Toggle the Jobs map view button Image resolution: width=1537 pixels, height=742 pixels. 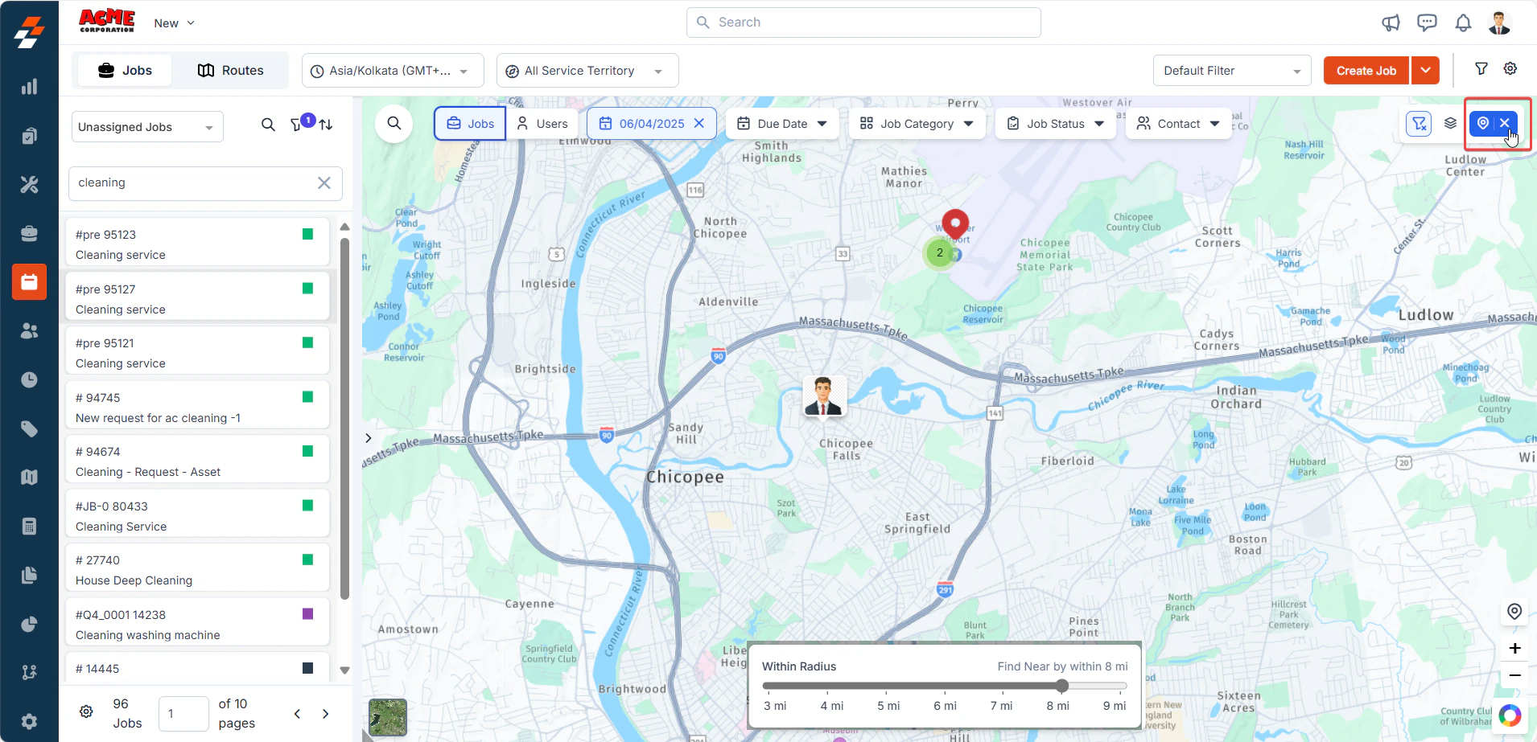click(470, 123)
